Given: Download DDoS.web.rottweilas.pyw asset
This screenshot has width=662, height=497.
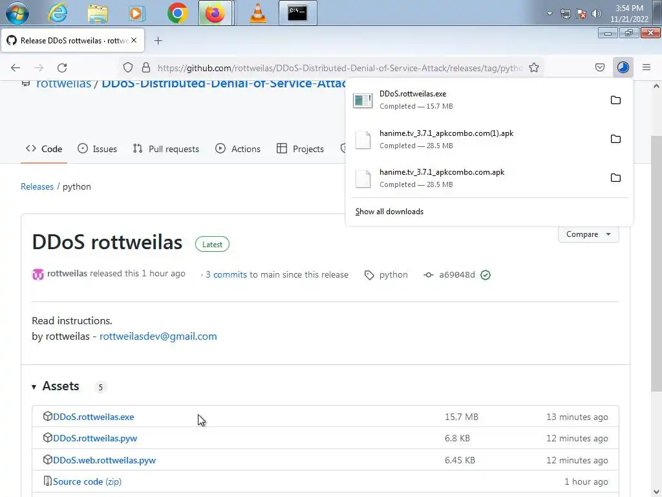Looking at the screenshot, I should click(104, 460).
